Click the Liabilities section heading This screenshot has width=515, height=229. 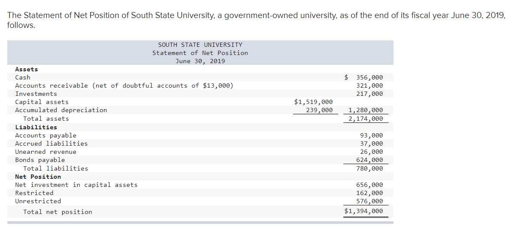pyautogui.click(x=36, y=127)
